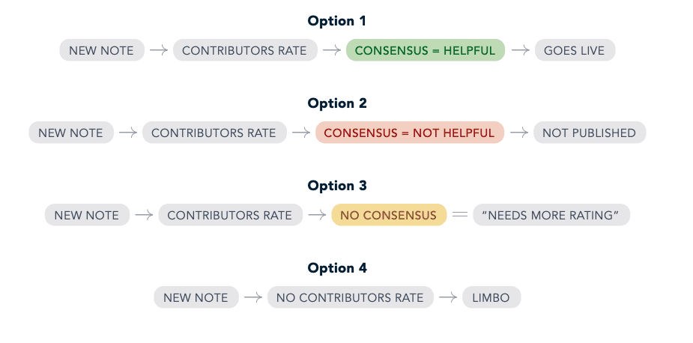Screen dimensions: 693x343
Task: Click the arrow pointing to LIMBO
Action: (448, 297)
